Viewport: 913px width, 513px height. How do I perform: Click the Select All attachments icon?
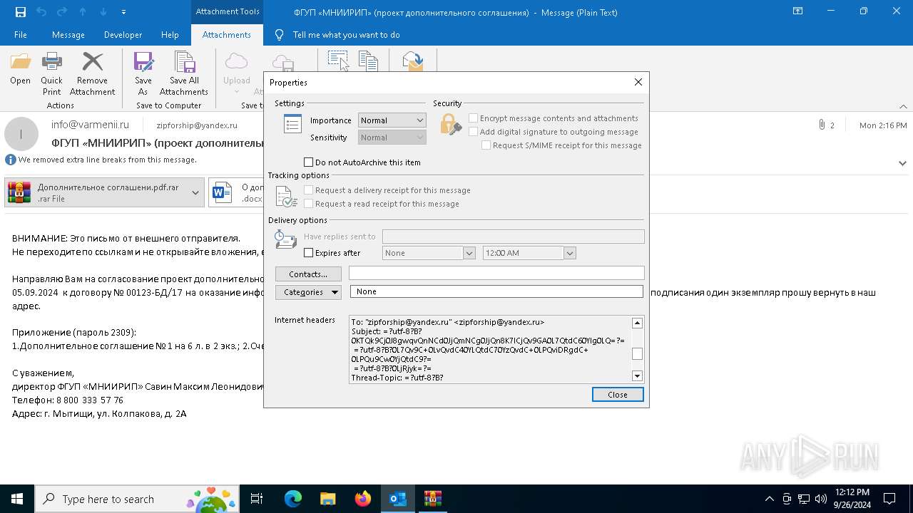pyautogui.click(x=338, y=61)
